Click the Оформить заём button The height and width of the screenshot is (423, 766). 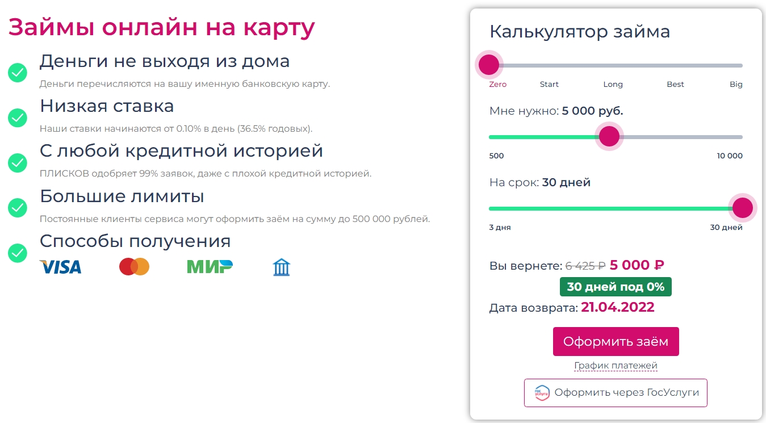click(616, 342)
